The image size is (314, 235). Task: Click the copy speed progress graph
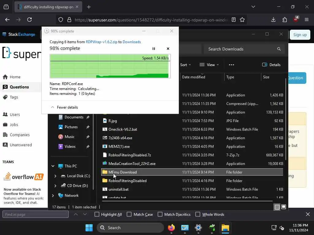coord(110,66)
